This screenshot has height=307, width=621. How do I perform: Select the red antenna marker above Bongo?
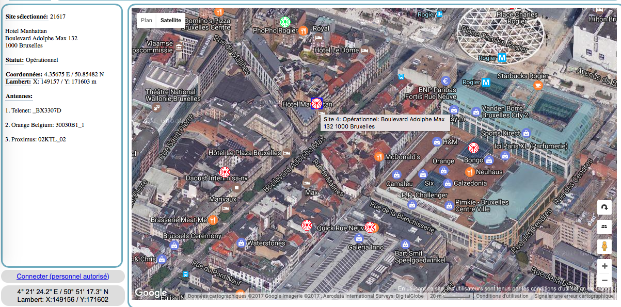(x=473, y=148)
